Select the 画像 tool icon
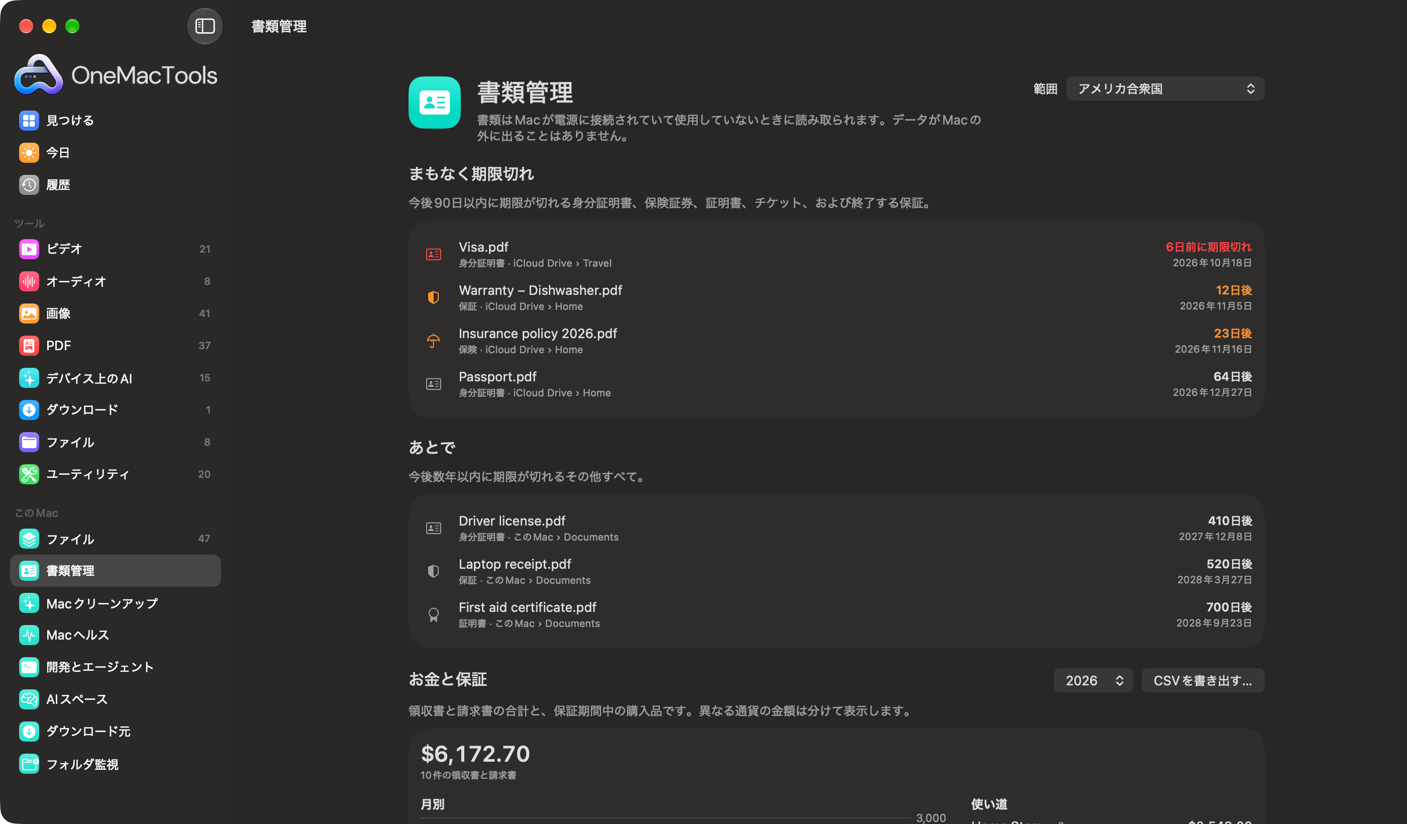 coord(29,313)
